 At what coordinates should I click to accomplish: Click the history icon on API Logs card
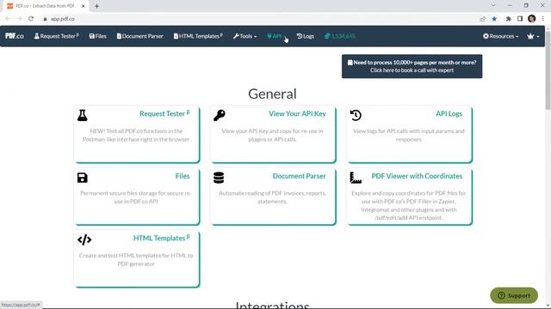(356, 115)
